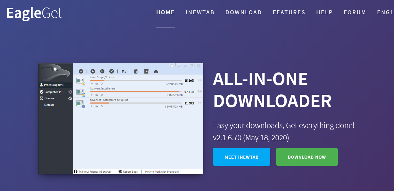
Task: Click the advanced-systemcare-setup.exe progress bar
Action: (x=136, y=103)
